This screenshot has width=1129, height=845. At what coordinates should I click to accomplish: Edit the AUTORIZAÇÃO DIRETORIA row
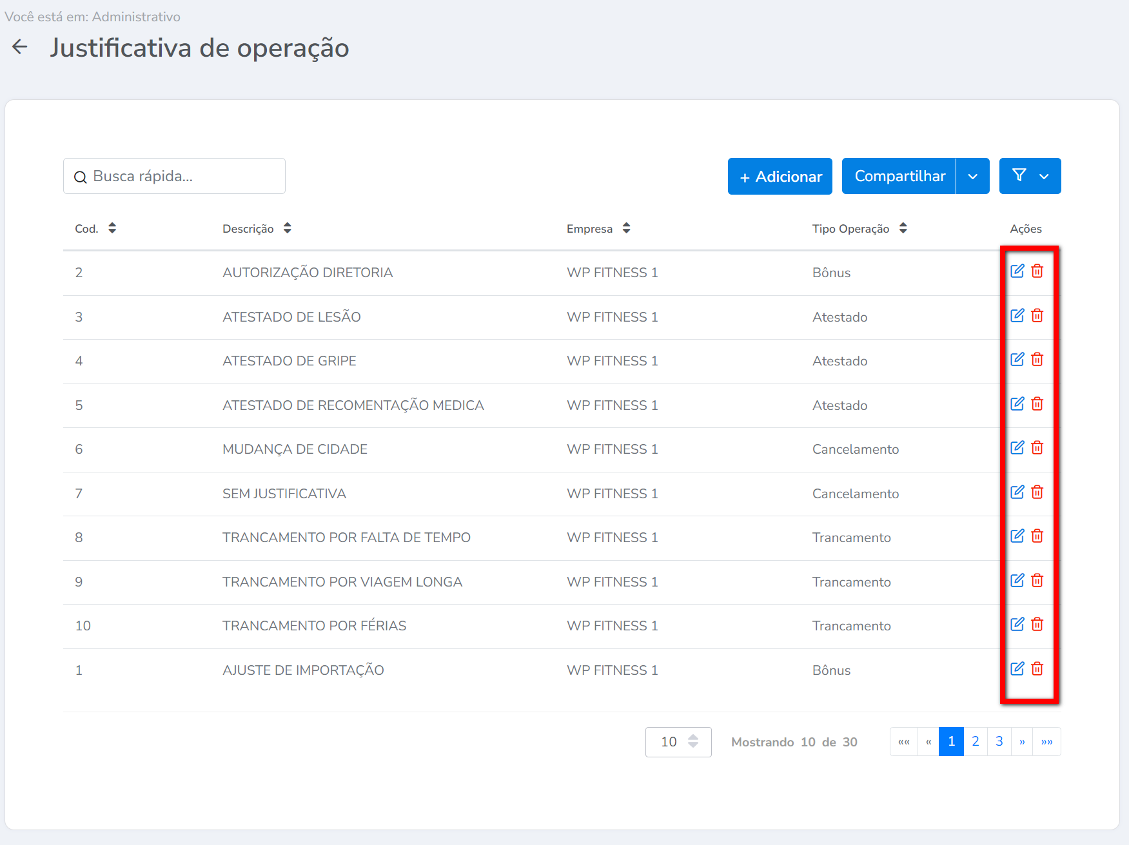click(1017, 271)
